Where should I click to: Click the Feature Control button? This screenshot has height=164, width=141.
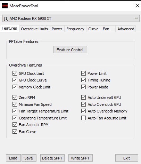coord(70,50)
